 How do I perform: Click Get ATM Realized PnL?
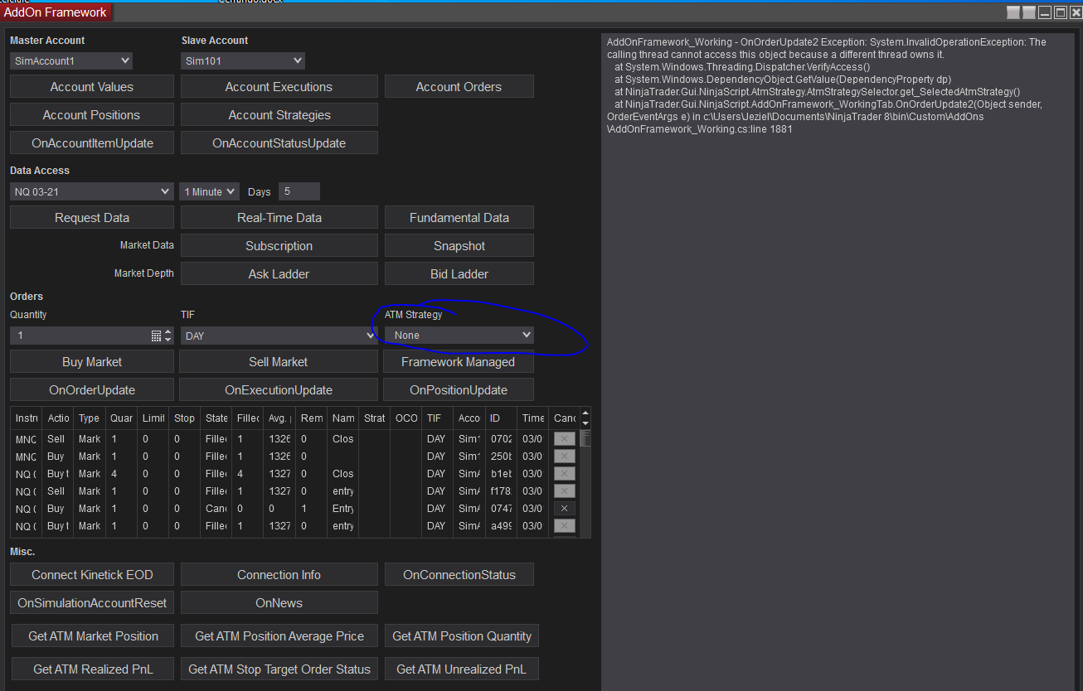click(x=94, y=669)
